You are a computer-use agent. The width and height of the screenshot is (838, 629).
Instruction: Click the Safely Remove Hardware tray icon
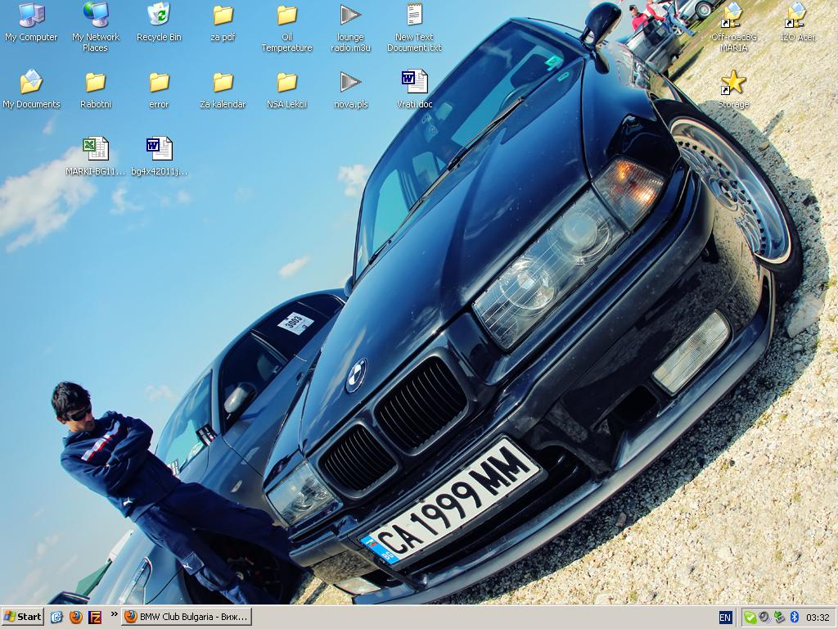tap(779, 618)
